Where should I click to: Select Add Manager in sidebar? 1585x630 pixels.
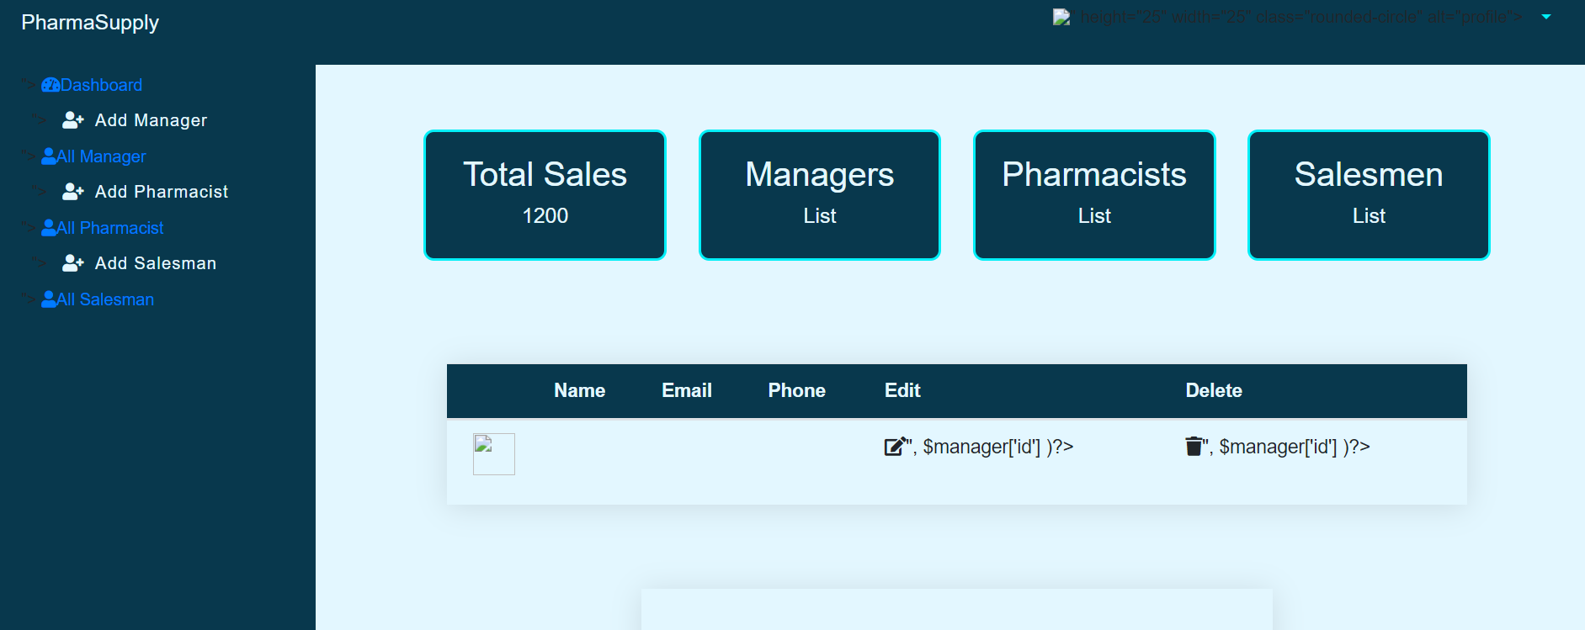pos(151,120)
